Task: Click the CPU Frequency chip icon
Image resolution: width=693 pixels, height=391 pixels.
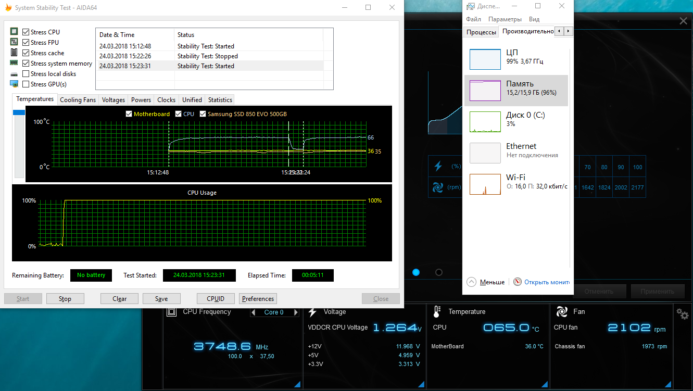Action: tap(171, 311)
